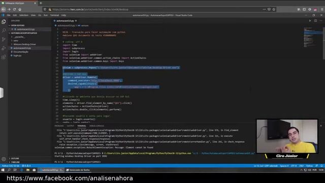Run Python file with the play icon
The height and width of the screenshot is (183, 325).
point(310,21)
